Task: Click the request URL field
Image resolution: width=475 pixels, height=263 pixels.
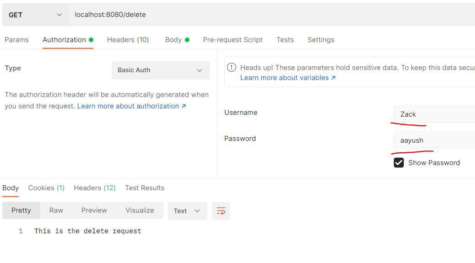Action: [270, 15]
